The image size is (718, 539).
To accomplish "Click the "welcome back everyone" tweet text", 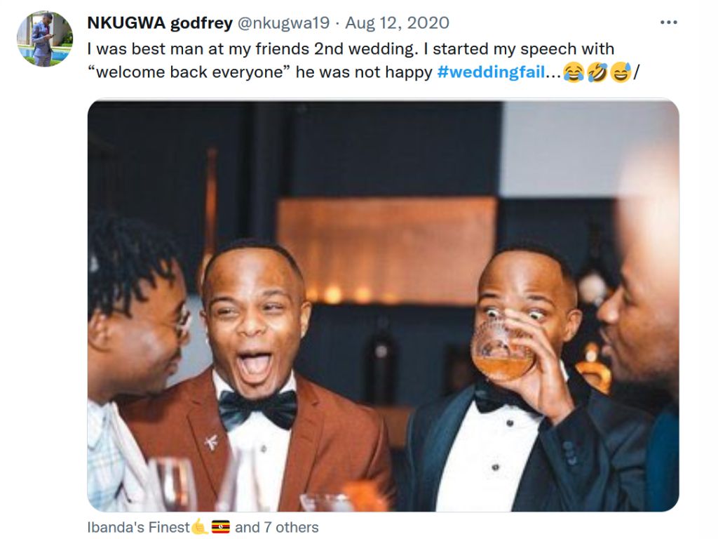I will 189,72.
